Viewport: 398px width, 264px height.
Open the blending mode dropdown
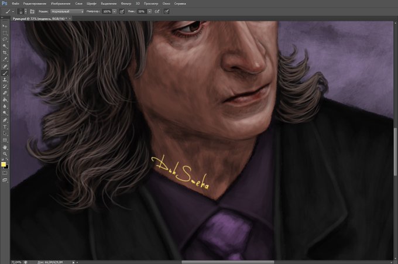click(67, 12)
